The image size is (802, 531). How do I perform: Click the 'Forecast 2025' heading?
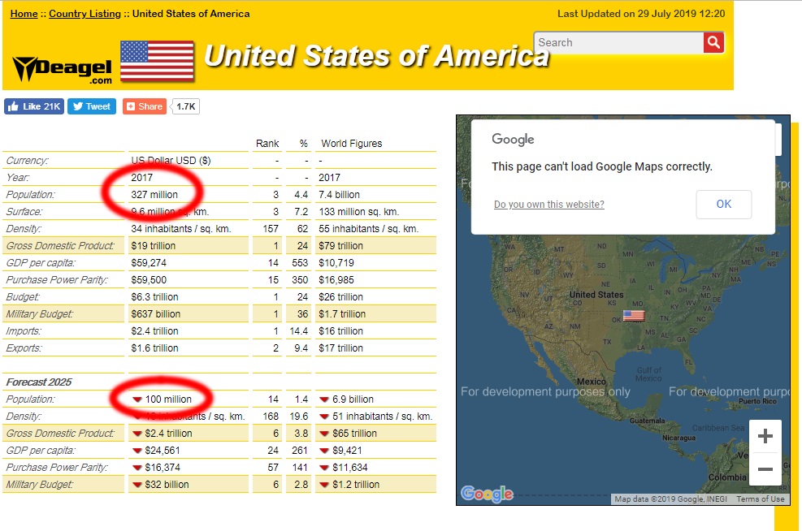[x=39, y=382]
